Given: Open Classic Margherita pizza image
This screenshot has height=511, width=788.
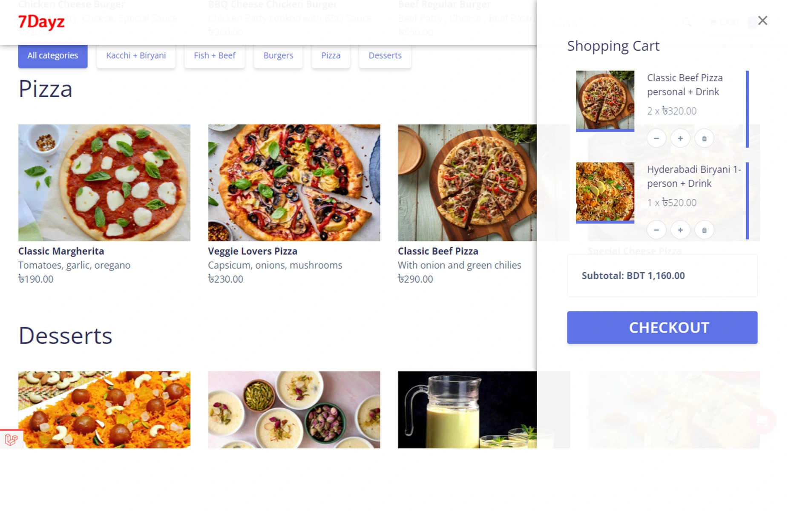Looking at the screenshot, I should pos(104,183).
